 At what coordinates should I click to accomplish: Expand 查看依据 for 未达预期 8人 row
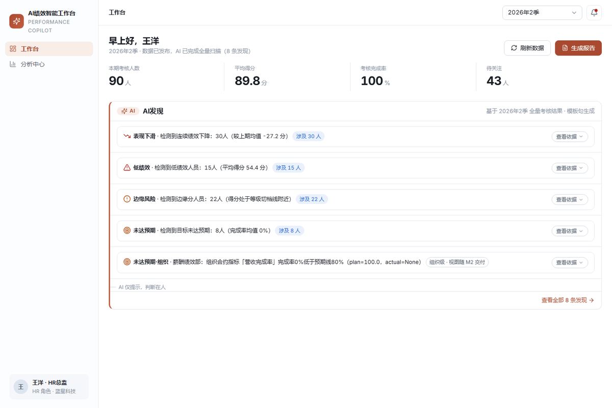570,231
